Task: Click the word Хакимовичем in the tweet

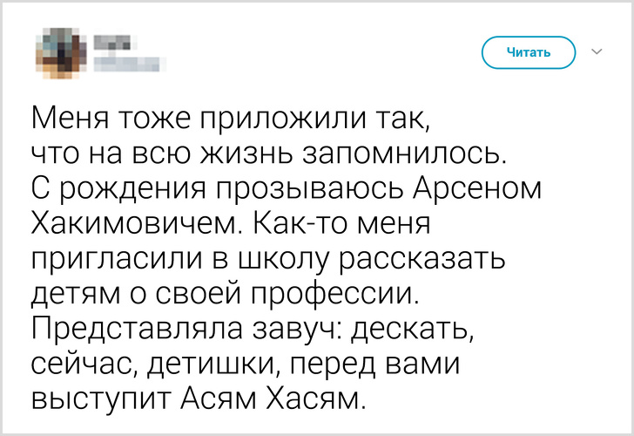Action: click(138, 225)
